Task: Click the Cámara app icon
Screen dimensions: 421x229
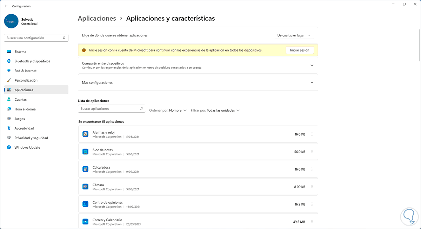Action: point(85,187)
